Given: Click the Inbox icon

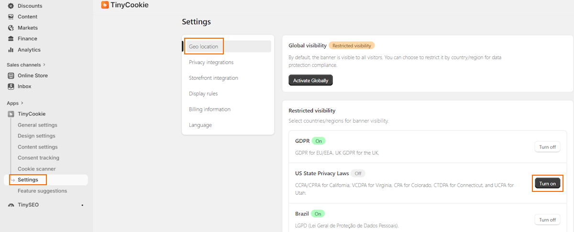Looking at the screenshot, I should click(11, 86).
